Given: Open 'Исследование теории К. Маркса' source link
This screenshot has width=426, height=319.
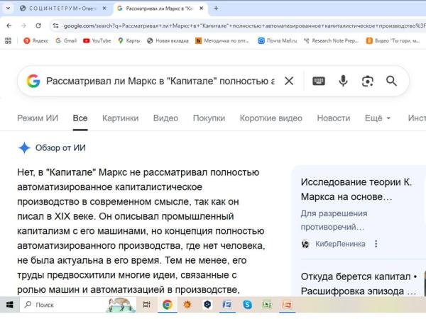Looking at the screenshot, I should [356, 189].
